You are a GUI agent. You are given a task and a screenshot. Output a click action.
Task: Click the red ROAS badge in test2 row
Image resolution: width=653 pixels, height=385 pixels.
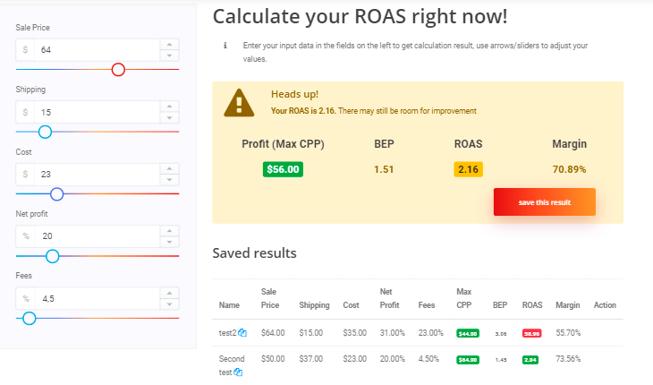(532, 333)
